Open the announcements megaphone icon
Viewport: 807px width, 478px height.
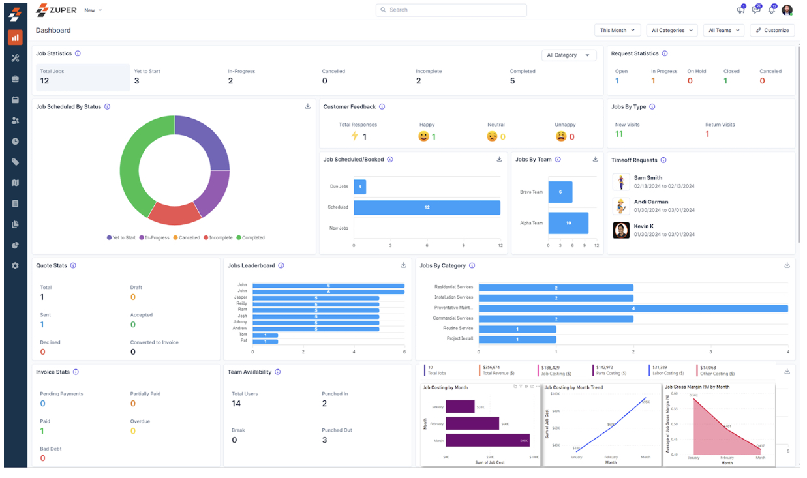[x=740, y=10]
